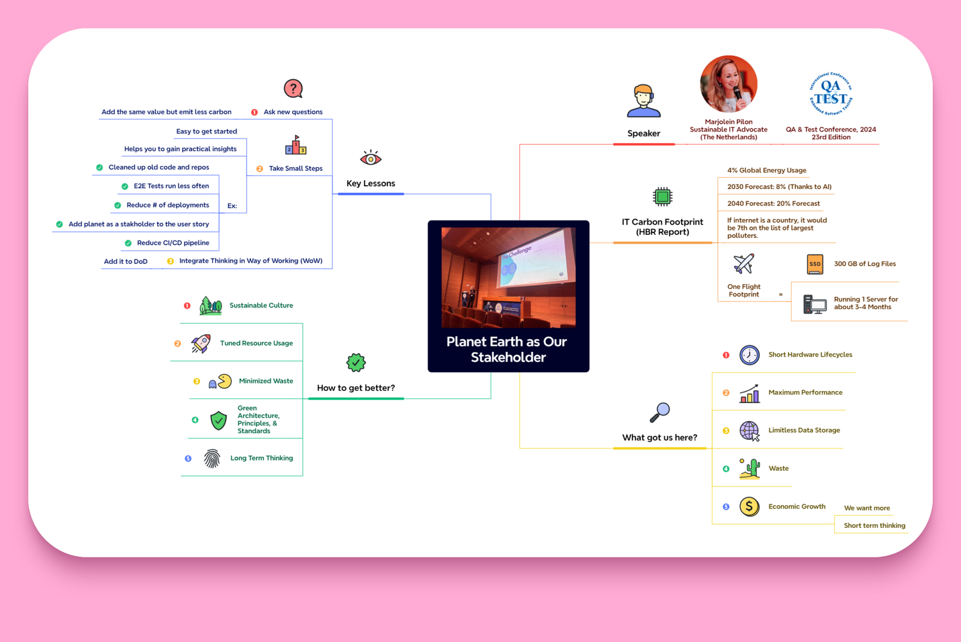Click the check mark beside E2E Tests run less often
Viewport: 961px width, 642px height.
[125, 186]
